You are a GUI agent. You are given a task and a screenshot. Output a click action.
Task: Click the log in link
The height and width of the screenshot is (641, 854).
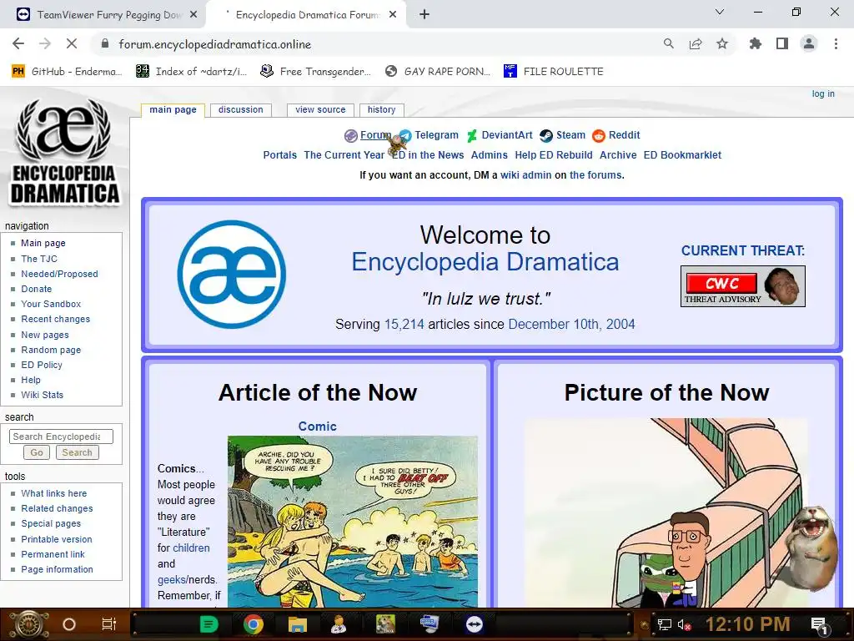pos(823,93)
